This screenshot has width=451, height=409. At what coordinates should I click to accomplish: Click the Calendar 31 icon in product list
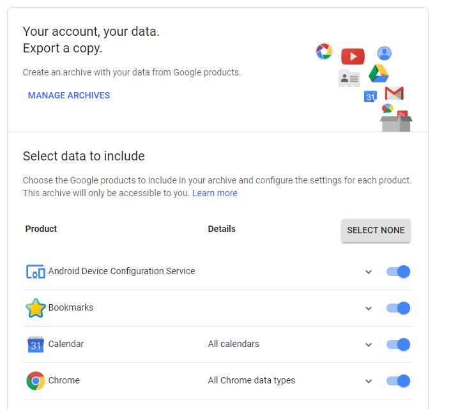point(36,344)
